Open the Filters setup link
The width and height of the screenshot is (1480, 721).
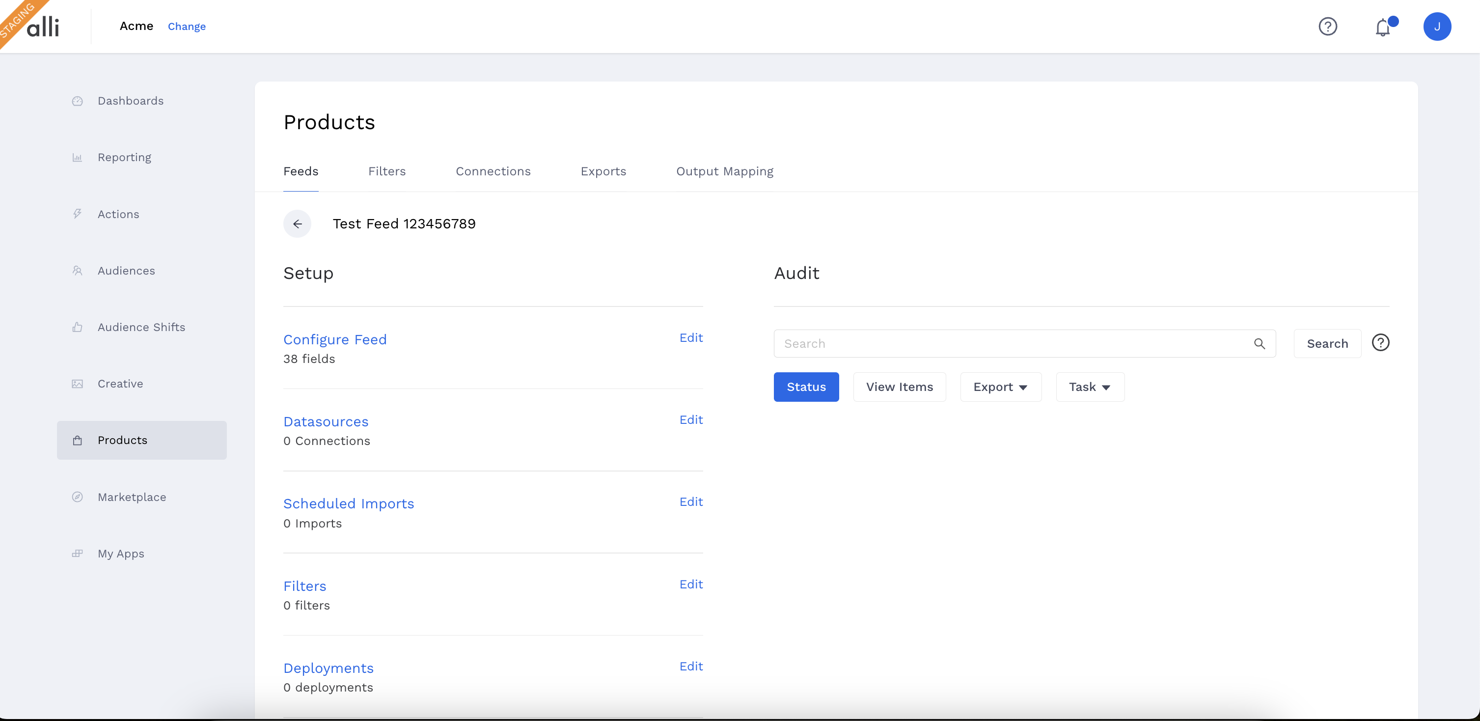[x=304, y=586]
